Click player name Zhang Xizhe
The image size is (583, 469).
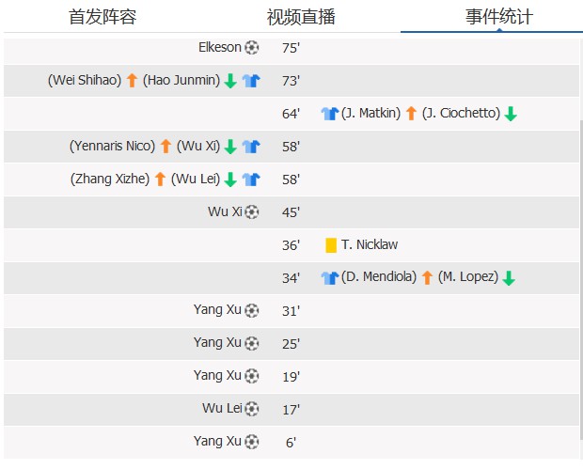(110, 180)
